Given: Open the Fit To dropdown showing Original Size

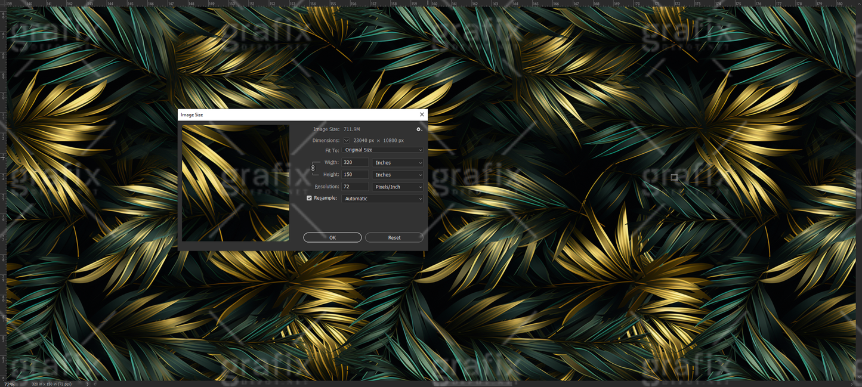Looking at the screenshot, I should coord(382,150).
